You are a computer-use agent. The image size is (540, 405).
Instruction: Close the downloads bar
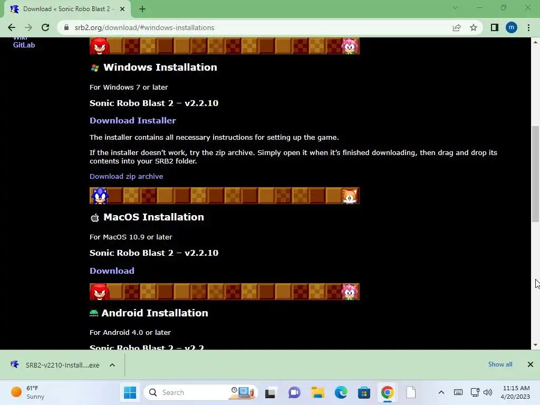point(531,364)
